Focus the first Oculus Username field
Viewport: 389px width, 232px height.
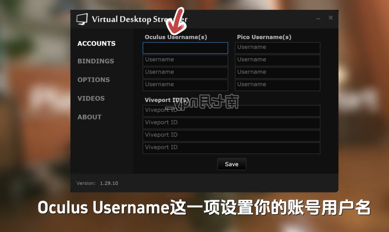point(185,48)
